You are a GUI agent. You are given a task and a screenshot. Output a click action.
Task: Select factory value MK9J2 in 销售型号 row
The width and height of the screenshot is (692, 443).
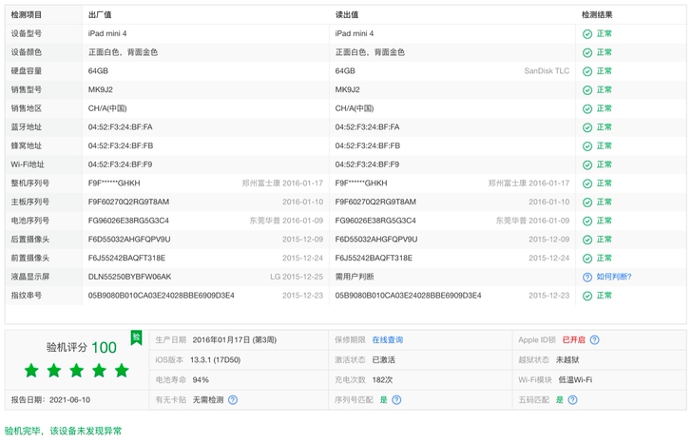point(101,89)
